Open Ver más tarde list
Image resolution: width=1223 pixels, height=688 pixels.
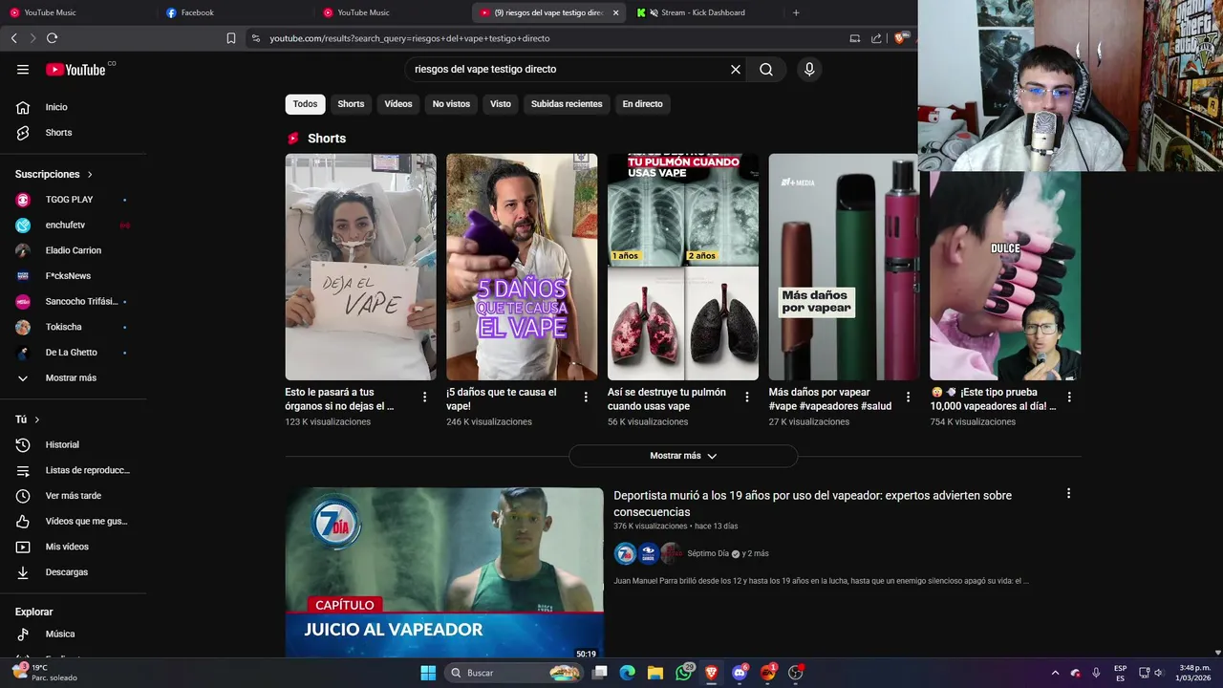click(x=73, y=496)
